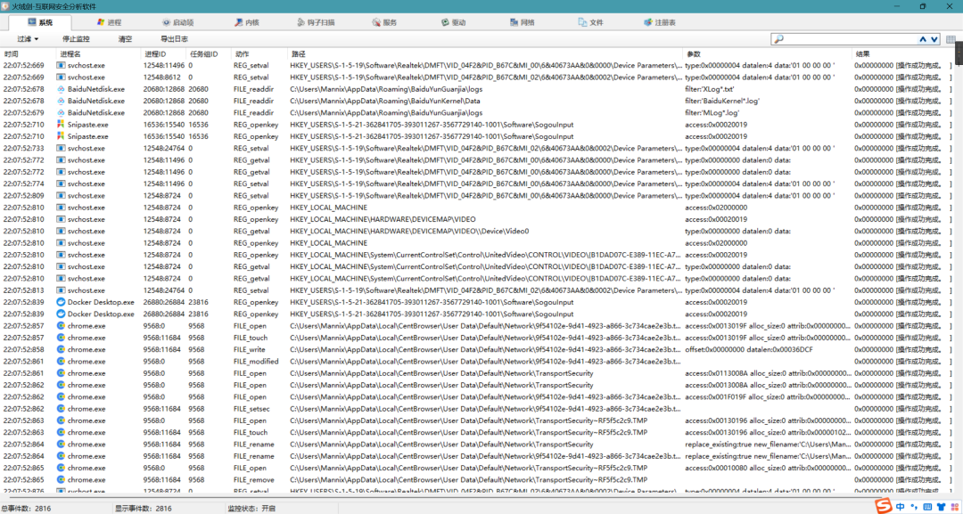Select the filter:'MLog*.log' parameter cell
This screenshot has width=963, height=514.
point(712,113)
